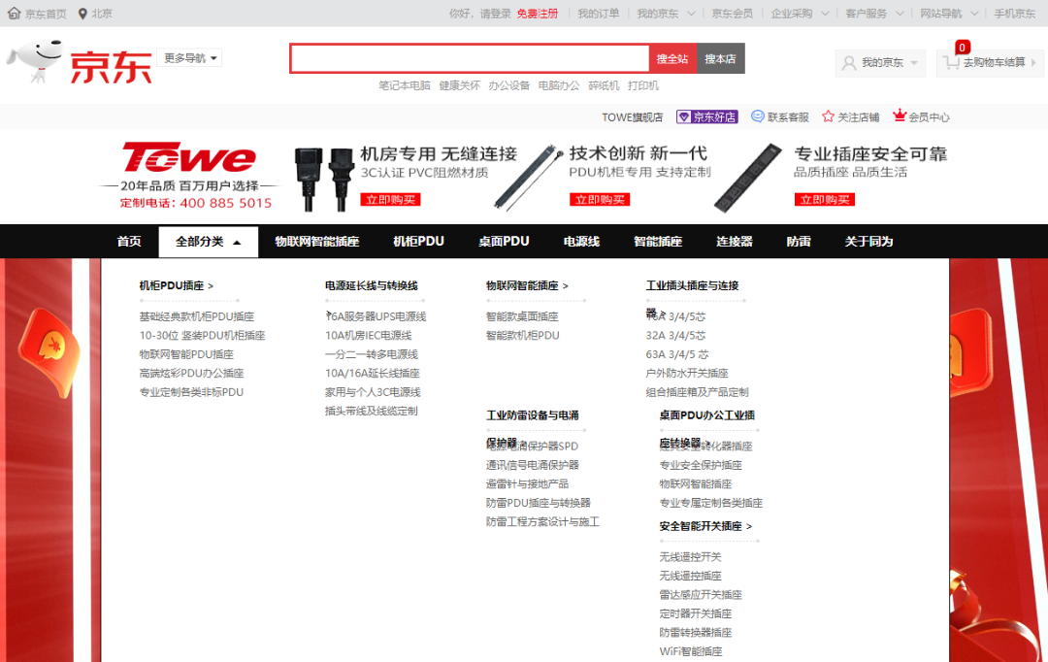Focus the search input field
This screenshot has width=1048, height=662.
tap(470, 59)
